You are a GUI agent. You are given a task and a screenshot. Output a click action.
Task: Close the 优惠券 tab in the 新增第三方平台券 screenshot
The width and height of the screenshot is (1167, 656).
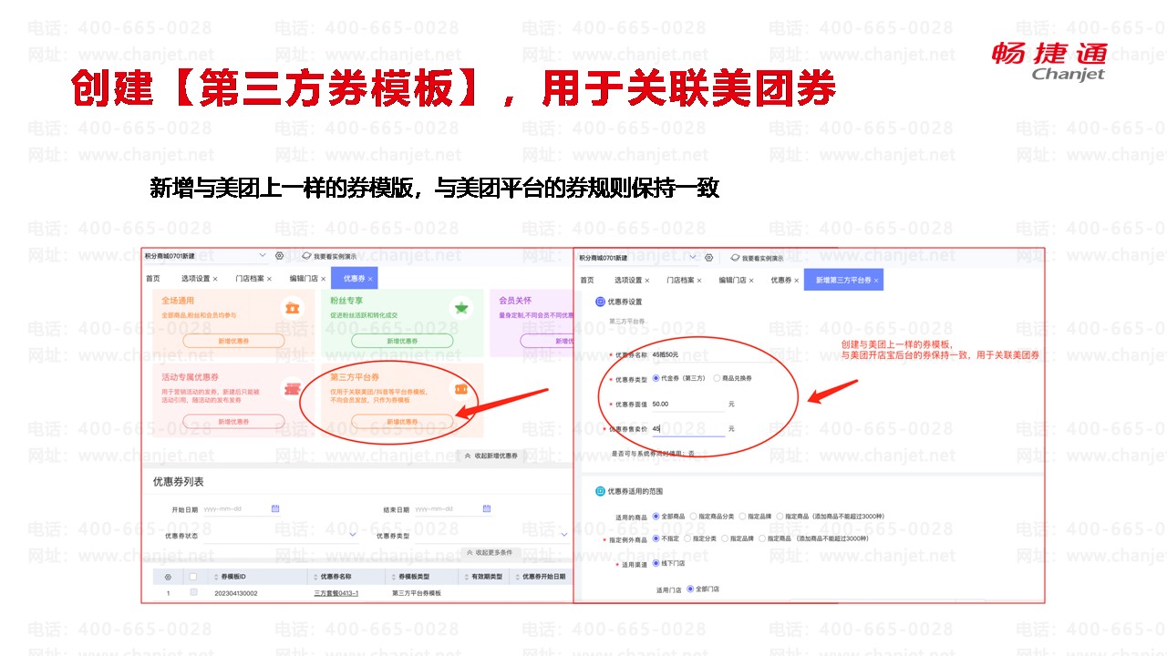pyautogui.click(x=797, y=281)
